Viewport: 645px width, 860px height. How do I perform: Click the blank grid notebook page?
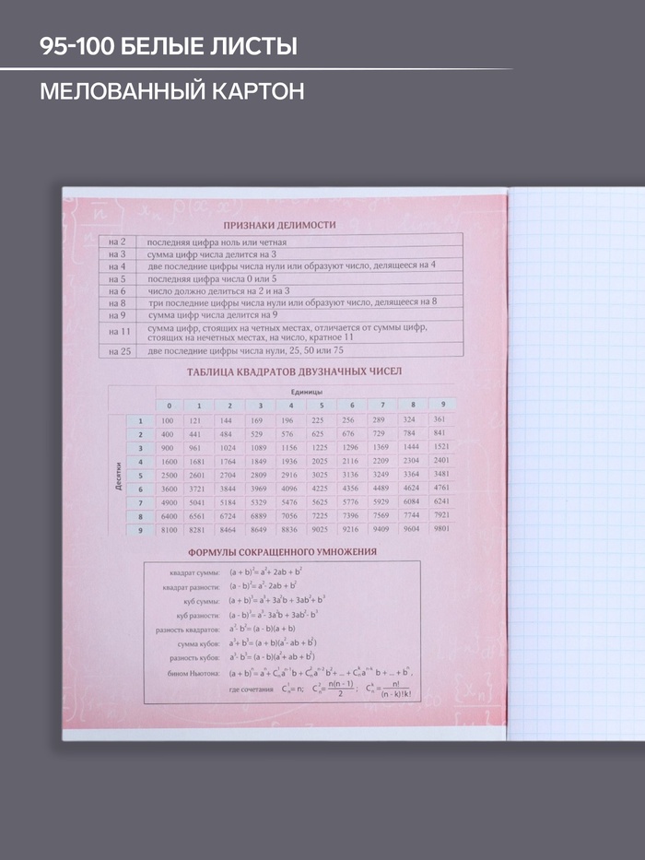click(576, 461)
